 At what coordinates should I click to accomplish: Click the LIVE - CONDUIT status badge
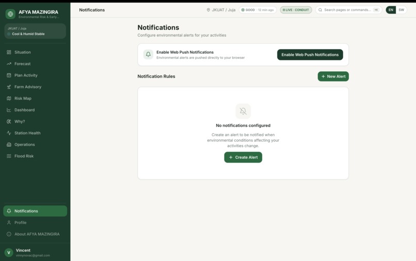point(296,10)
